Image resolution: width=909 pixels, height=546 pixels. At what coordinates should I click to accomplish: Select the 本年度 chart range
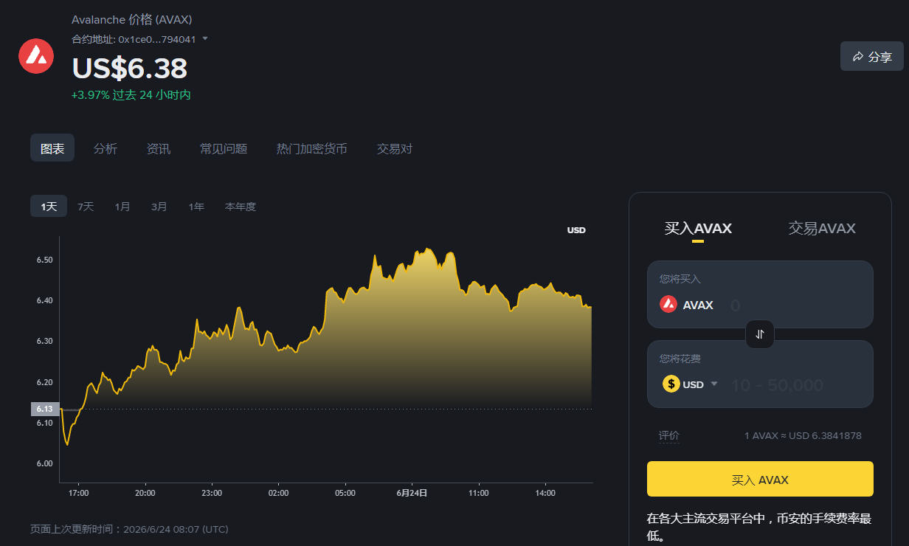[x=241, y=207]
